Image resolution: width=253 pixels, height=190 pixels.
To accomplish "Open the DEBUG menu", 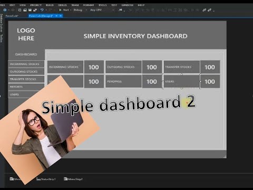I will point(62,5).
